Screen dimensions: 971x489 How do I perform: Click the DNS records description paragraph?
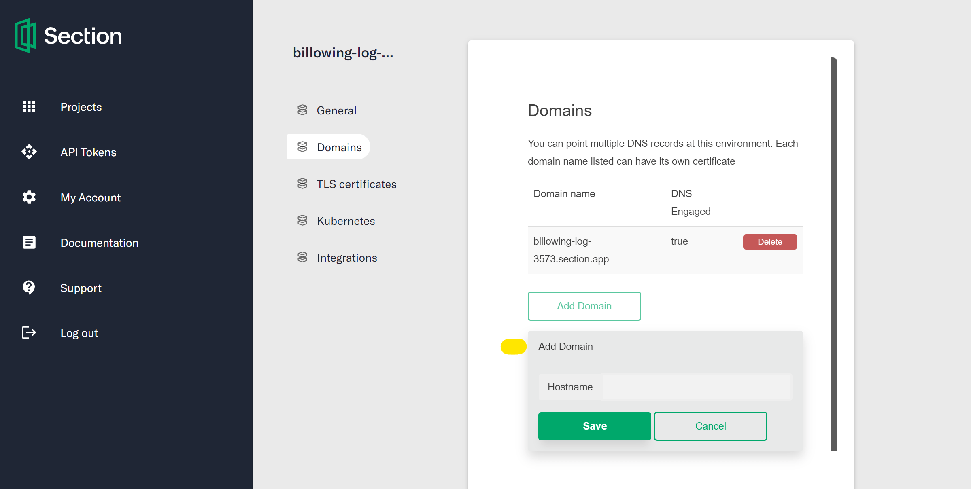(663, 152)
